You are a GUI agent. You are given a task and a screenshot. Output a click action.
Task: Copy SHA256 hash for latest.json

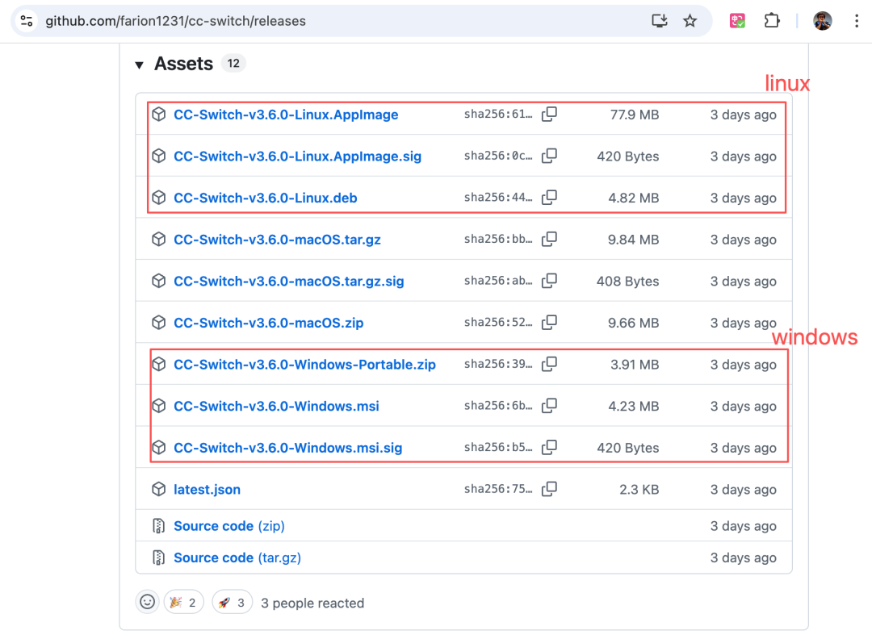(549, 489)
